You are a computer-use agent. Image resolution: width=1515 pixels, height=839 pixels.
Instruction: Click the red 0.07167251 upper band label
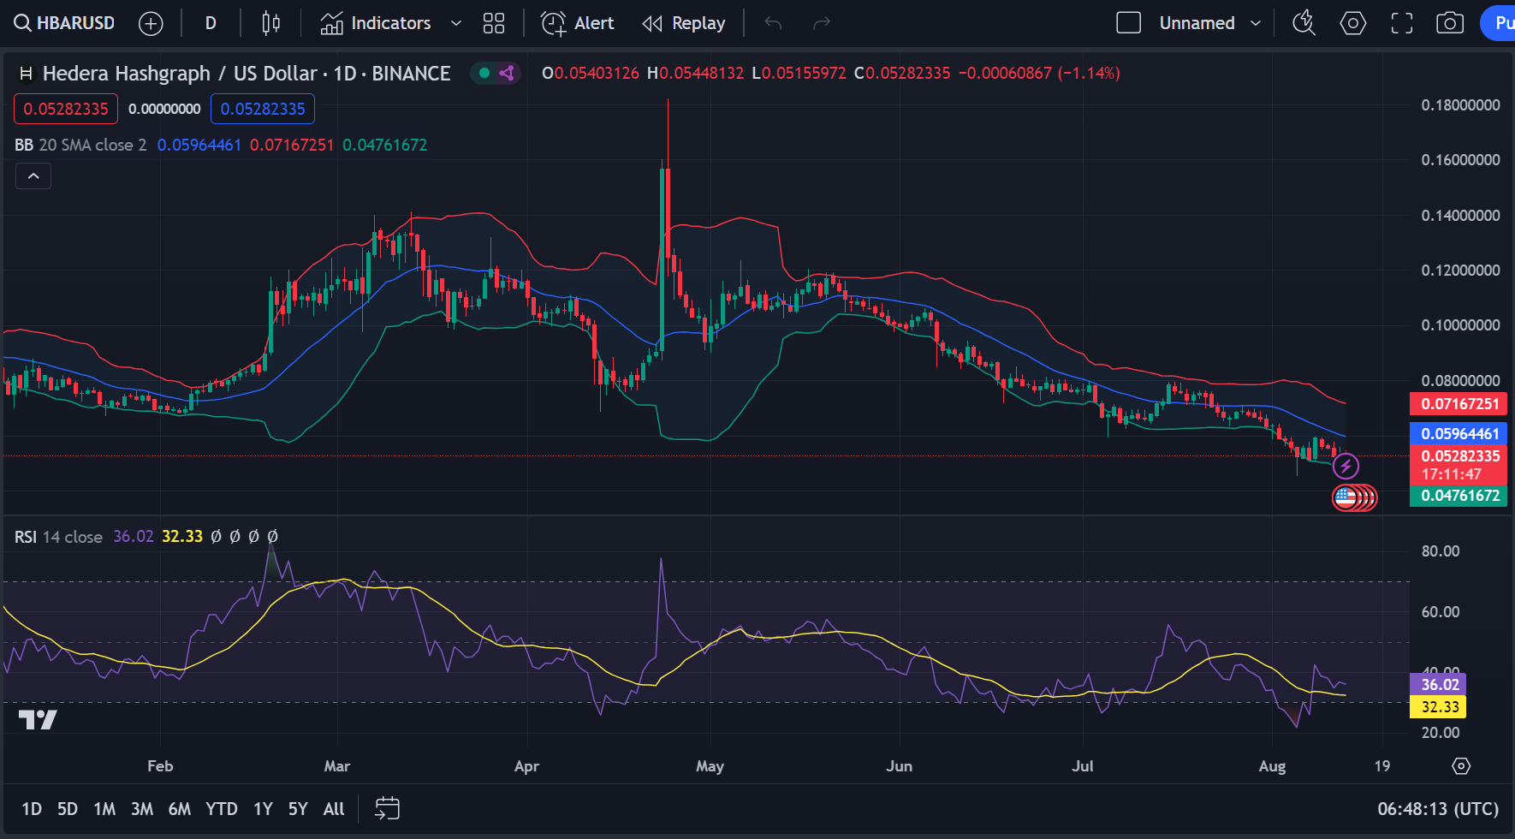click(1459, 404)
